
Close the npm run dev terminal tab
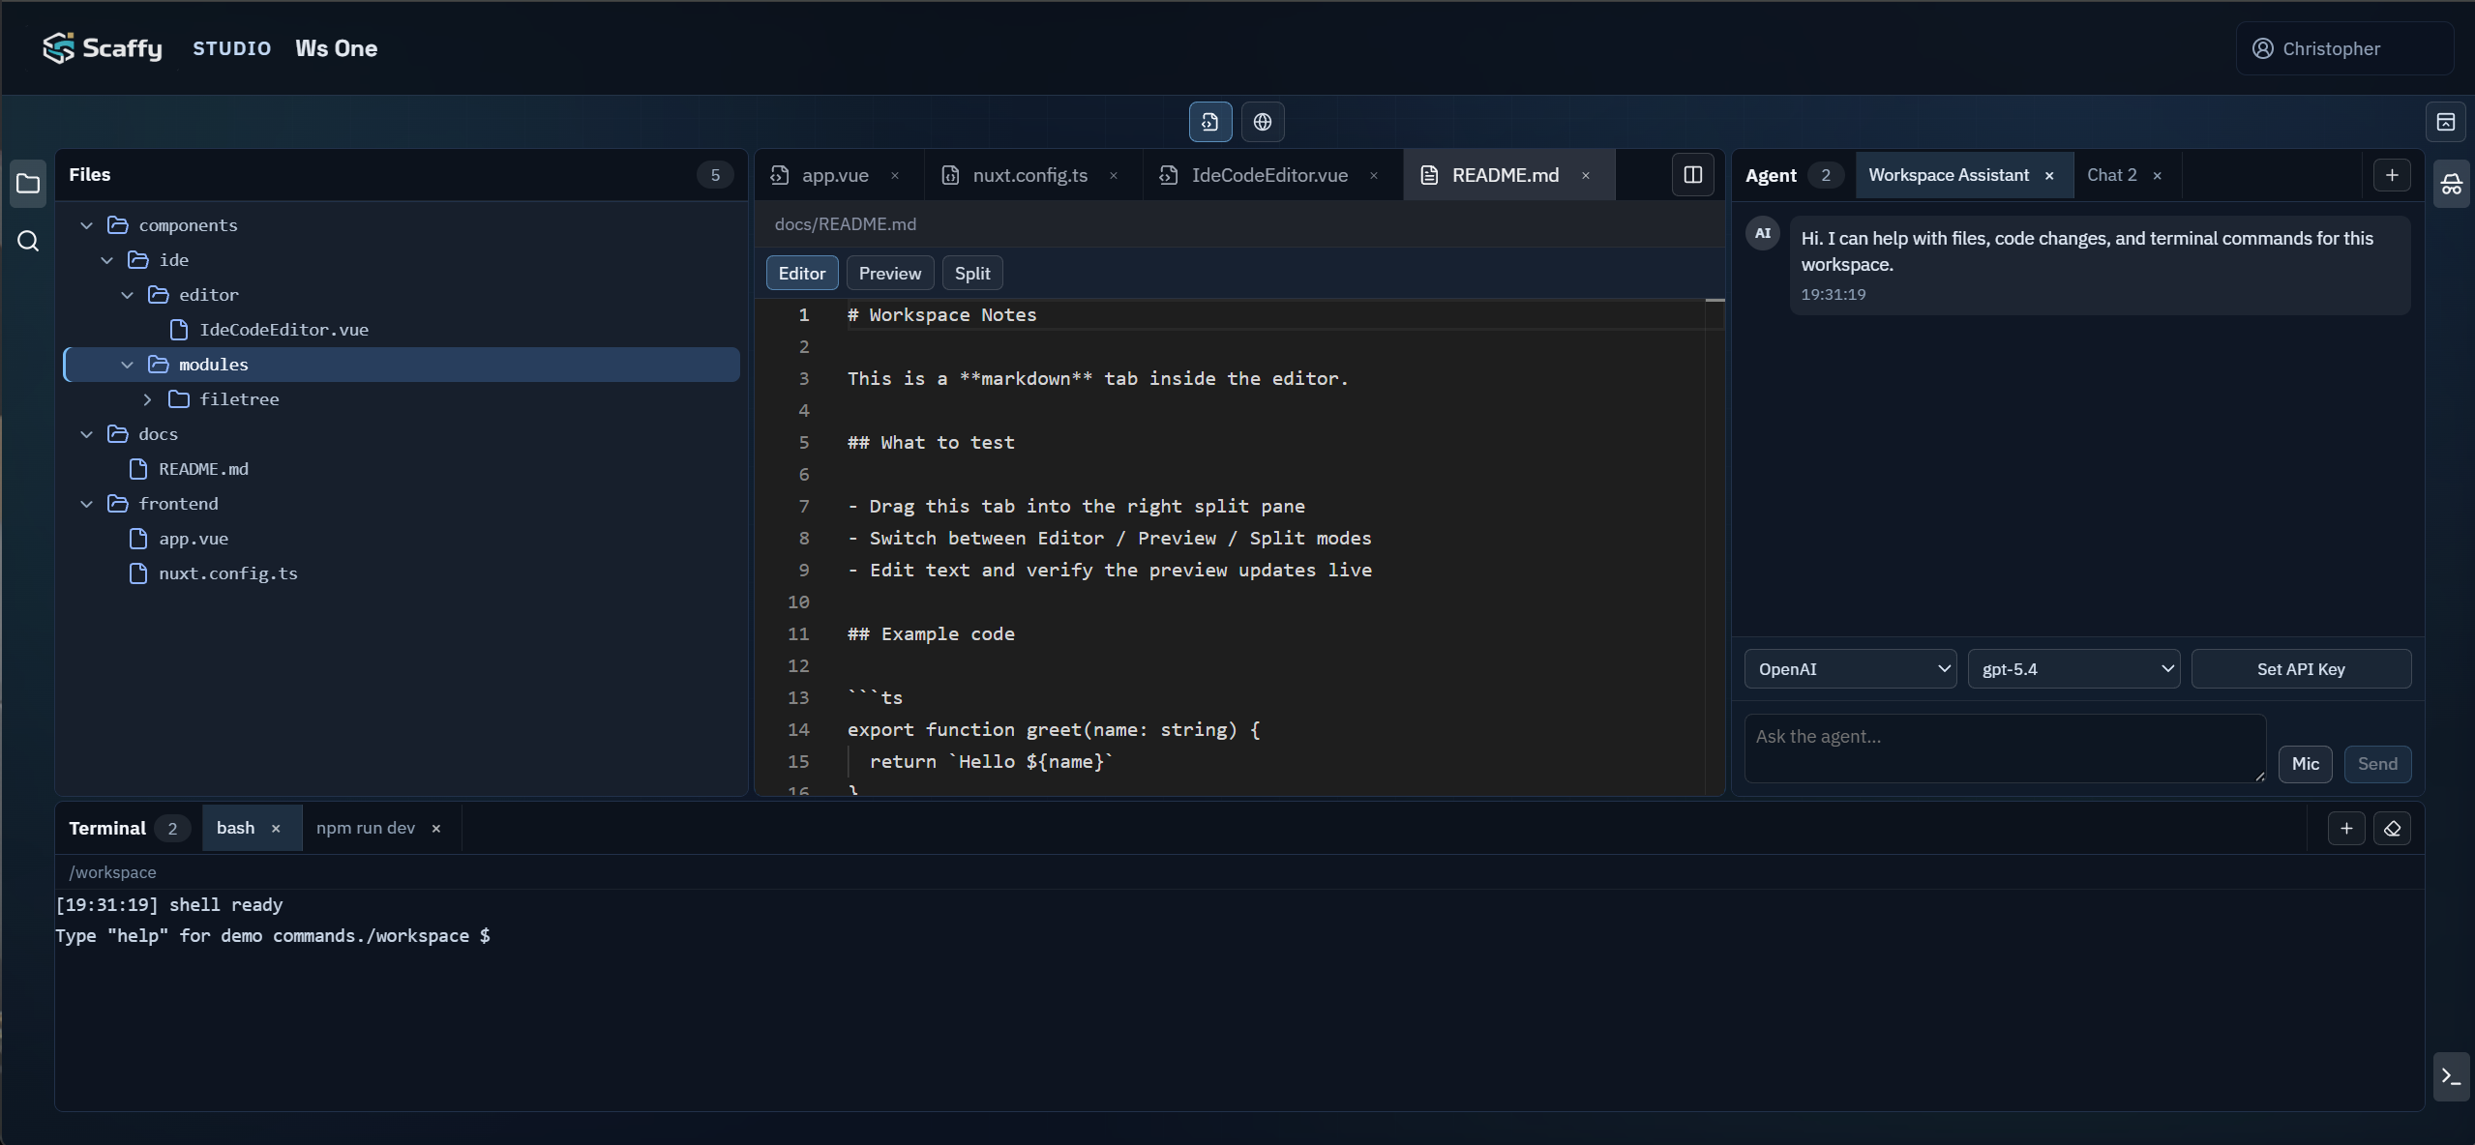pos(436,829)
